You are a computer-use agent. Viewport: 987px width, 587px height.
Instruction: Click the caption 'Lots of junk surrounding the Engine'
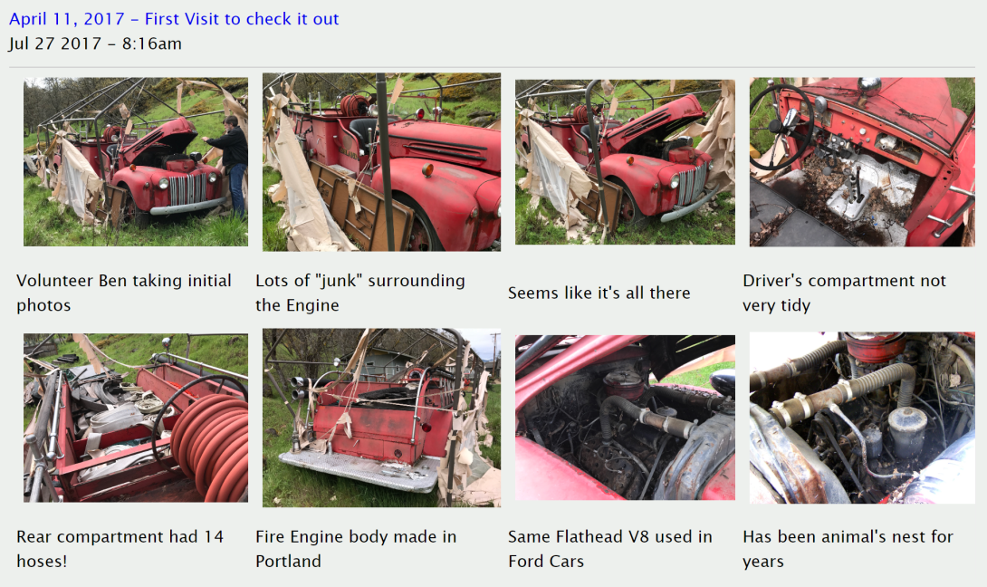(x=360, y=293)
